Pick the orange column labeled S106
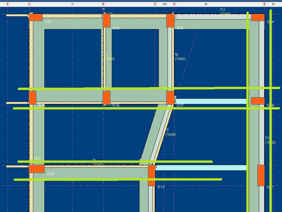This screenshot has width=282, height=212. coord(107,98)
